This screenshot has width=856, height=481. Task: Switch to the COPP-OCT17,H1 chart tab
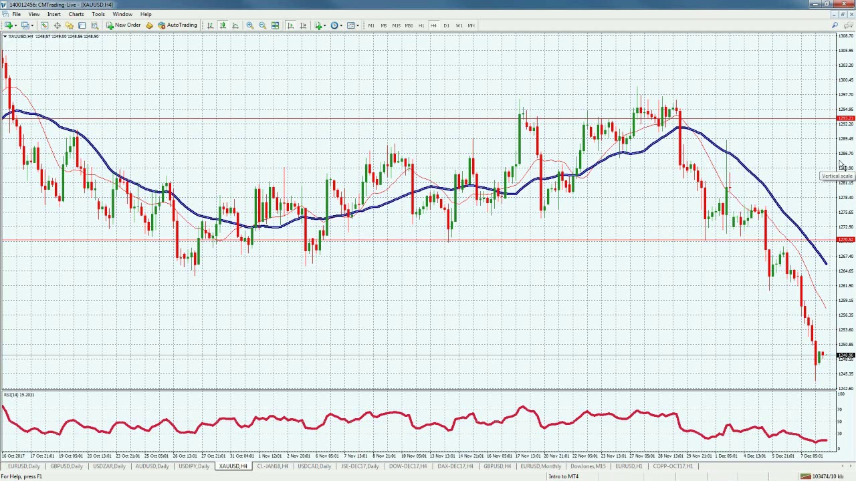(x=673, y=466)
